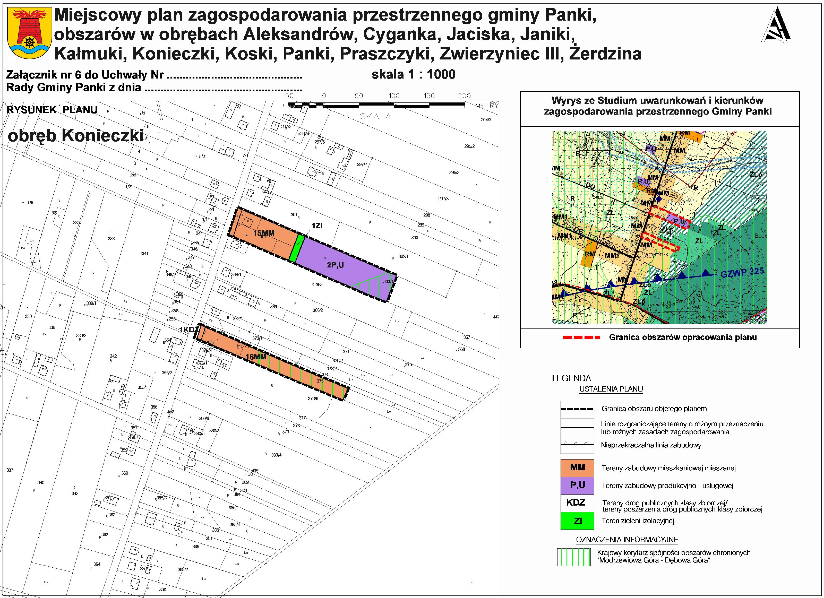The image size is (824, 598).
Task: Click the KDZ white legend box
Action: click(x=577, y=503)
